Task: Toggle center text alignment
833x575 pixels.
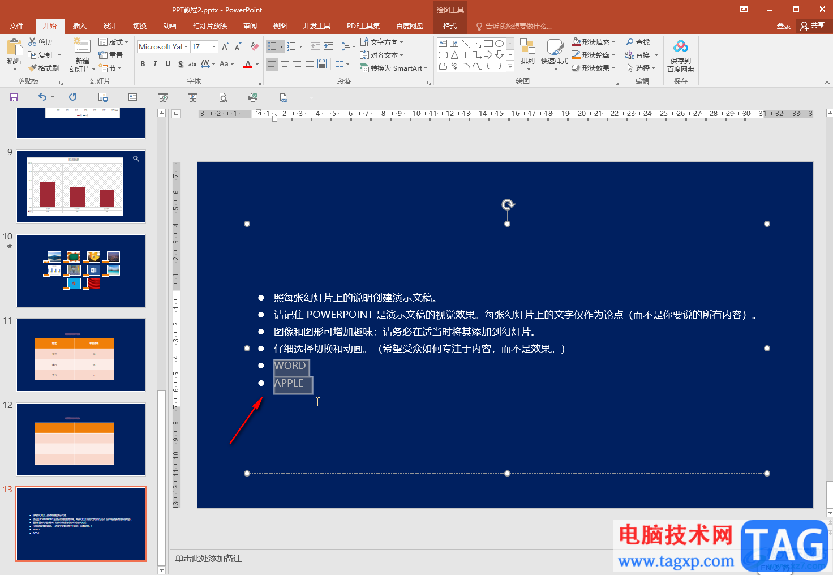Action: click(x=285, y=64)
